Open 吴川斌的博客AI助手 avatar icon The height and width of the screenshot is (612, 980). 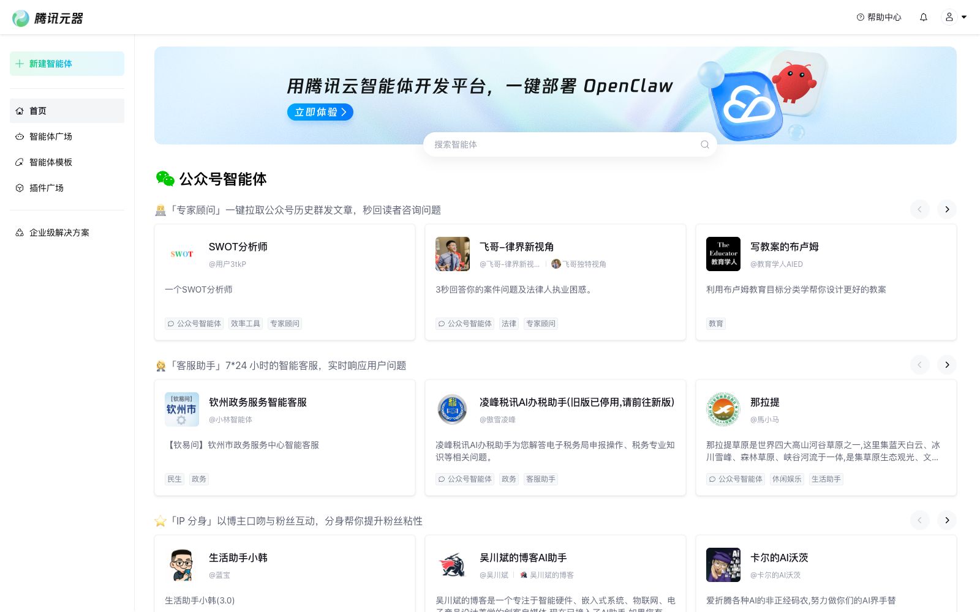(x=453, y=565)
